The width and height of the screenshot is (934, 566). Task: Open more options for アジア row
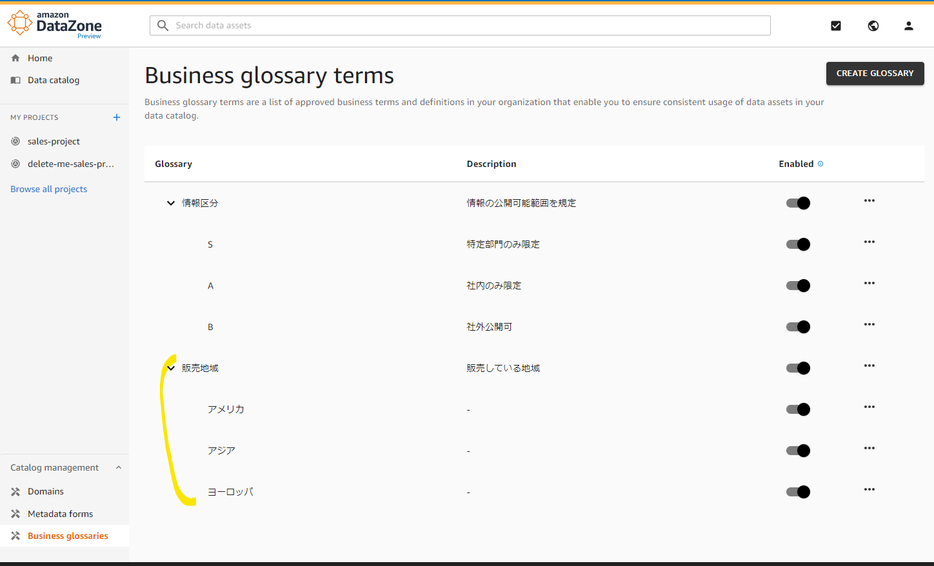869,448
